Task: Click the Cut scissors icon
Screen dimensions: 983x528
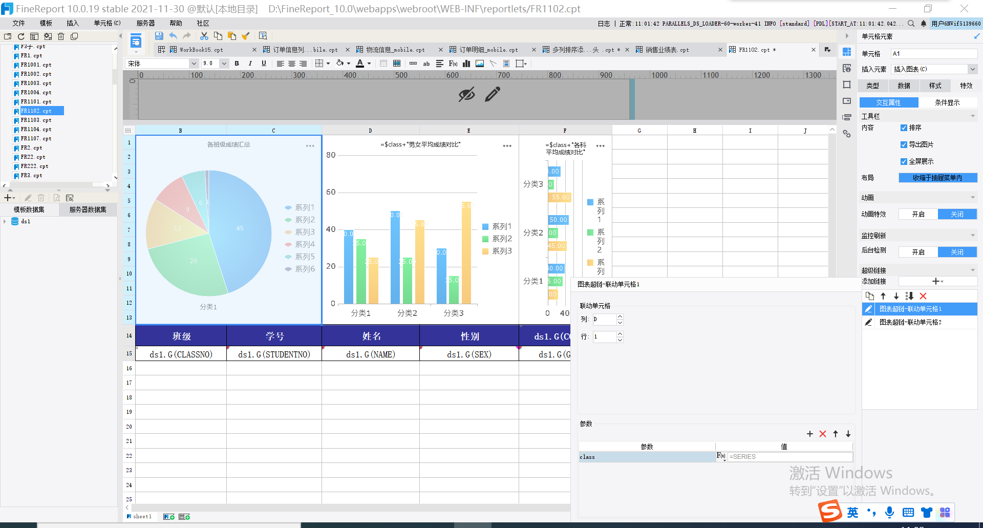Action: [x=204, y=36]
